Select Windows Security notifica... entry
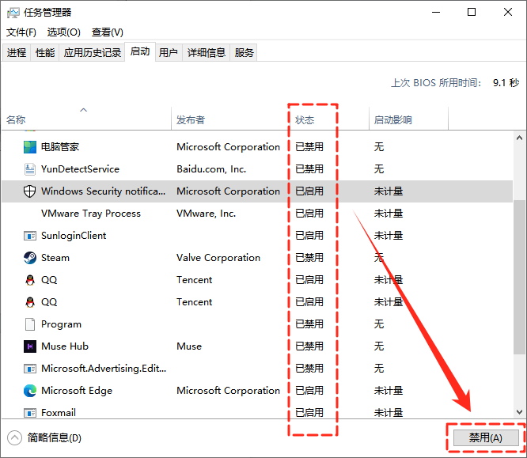 pos(103,191)
